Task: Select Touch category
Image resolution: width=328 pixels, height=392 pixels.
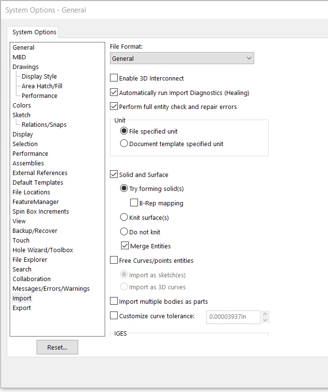Action: [x=21, y=241]
